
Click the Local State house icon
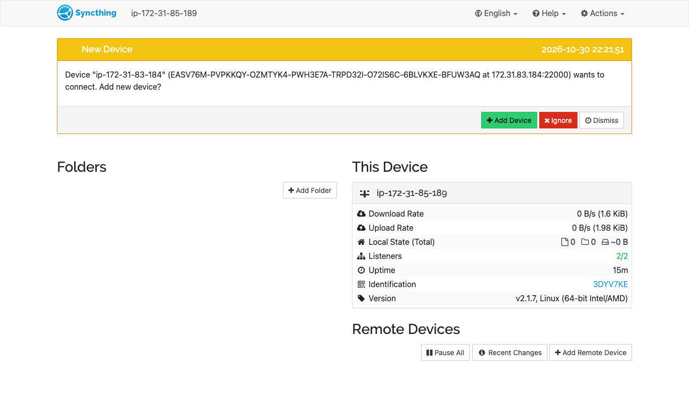pyautogui.click(x=361, y=242)
